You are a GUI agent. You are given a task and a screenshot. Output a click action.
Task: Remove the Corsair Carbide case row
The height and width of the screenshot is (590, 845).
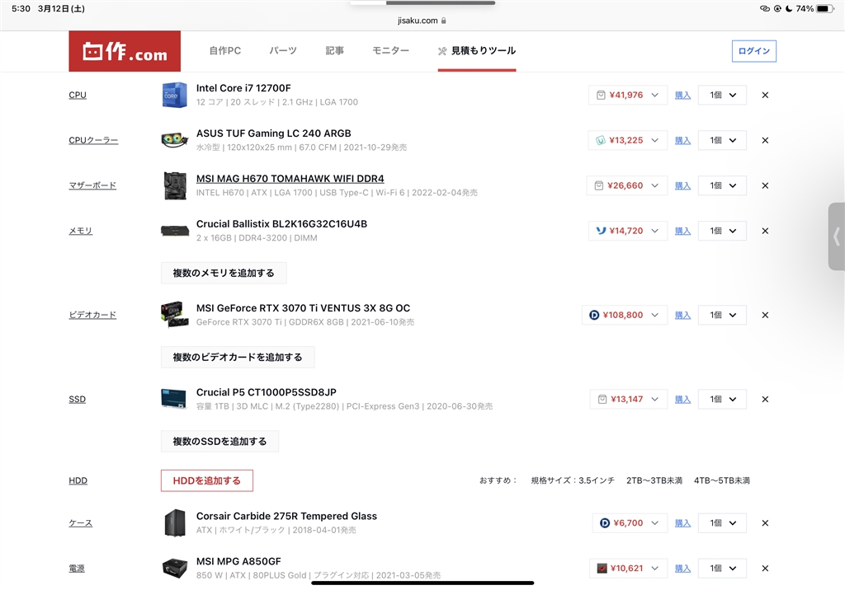pos(765,523)
